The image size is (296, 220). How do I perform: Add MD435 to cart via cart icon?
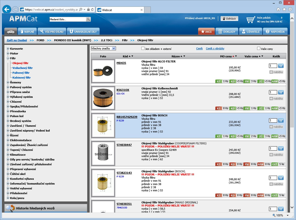click(x=281, y=66)
